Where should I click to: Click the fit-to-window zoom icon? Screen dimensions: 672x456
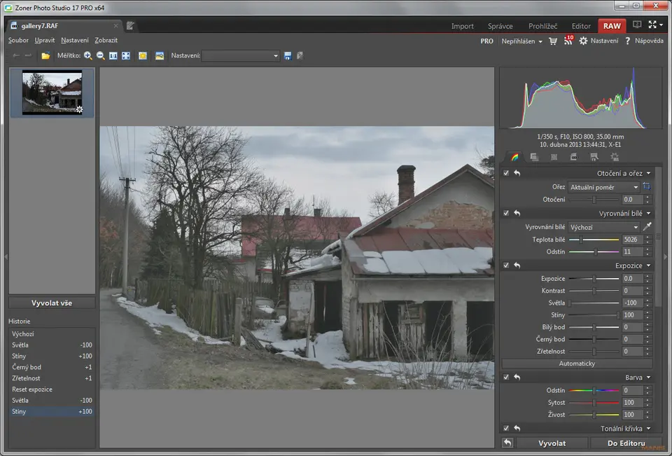click(126, 55)
